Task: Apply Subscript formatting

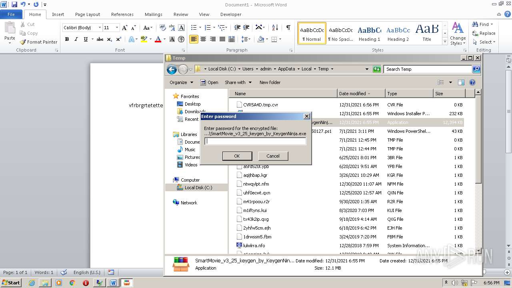Action: coord(110,39)
